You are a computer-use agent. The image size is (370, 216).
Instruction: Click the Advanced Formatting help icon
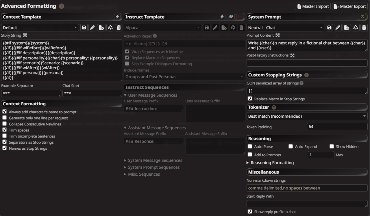coord(61,6)
